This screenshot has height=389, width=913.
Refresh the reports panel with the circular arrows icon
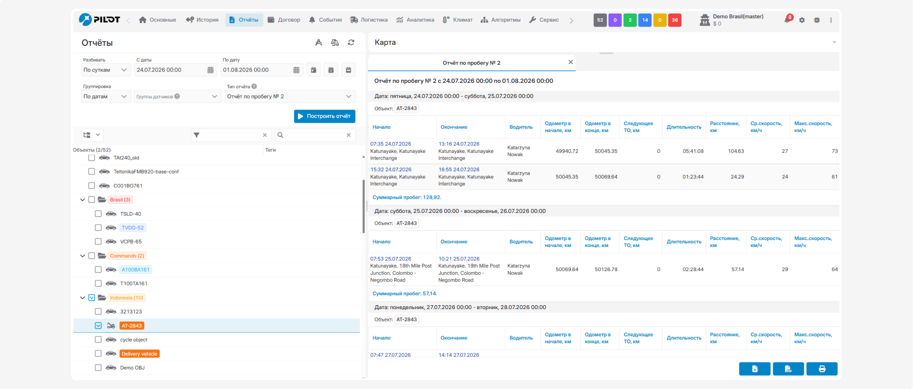click(x=351, y=42)
